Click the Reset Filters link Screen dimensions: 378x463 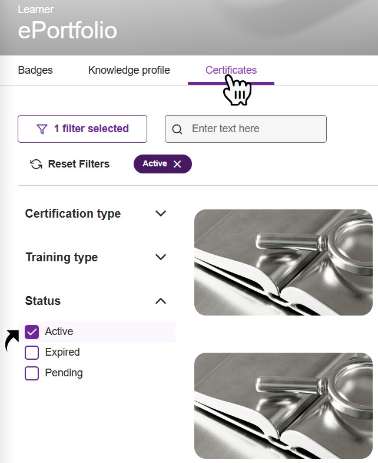click(x=78, y=164)
